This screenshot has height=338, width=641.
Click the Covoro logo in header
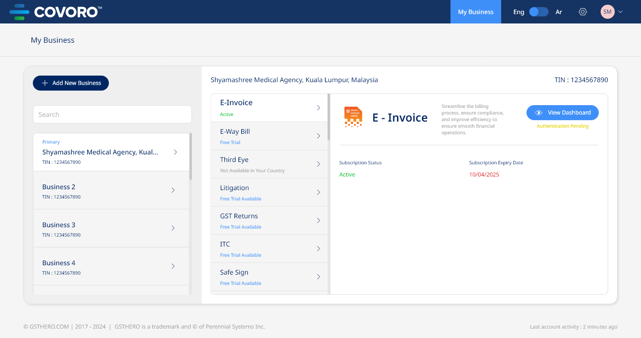point(55,12)
